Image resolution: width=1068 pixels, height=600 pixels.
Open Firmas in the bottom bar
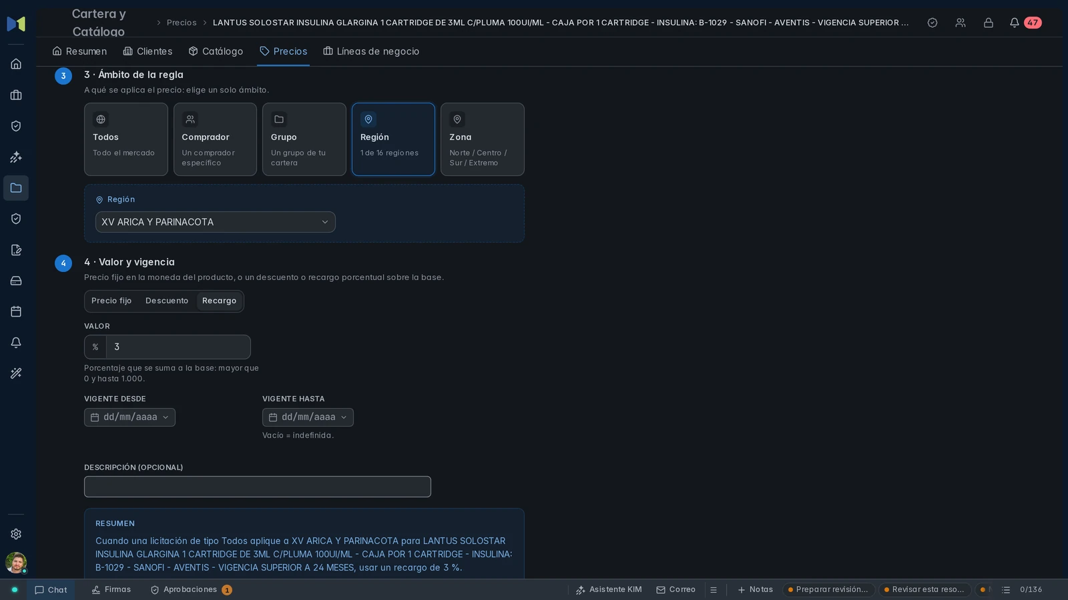pyautogui.click(x=111, y=590)
